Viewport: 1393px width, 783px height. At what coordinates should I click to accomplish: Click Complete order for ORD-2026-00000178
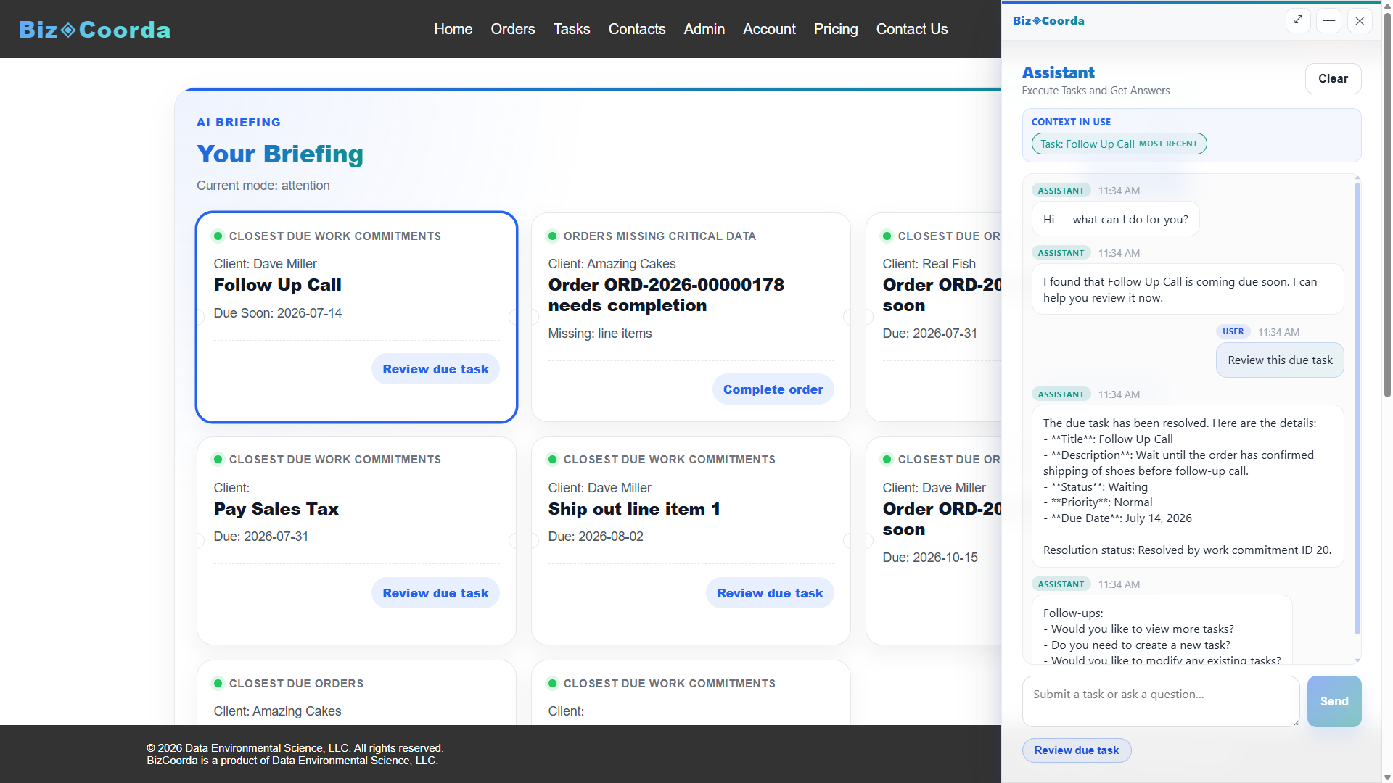point(773,389)
